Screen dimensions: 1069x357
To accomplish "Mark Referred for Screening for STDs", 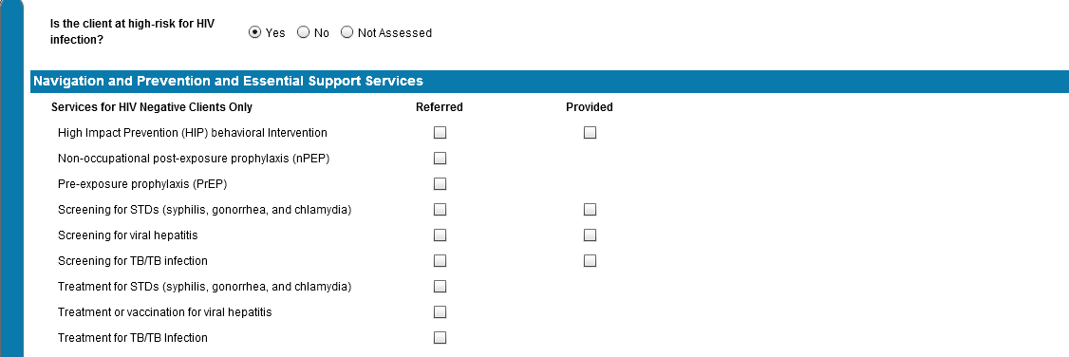I will (440, 209).
